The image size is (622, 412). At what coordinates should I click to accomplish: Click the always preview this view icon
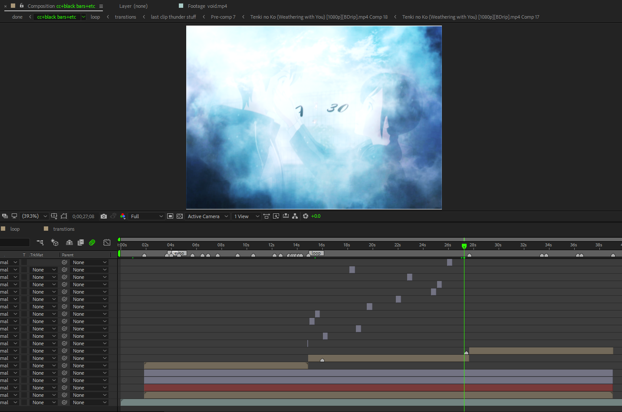point(5,216)
